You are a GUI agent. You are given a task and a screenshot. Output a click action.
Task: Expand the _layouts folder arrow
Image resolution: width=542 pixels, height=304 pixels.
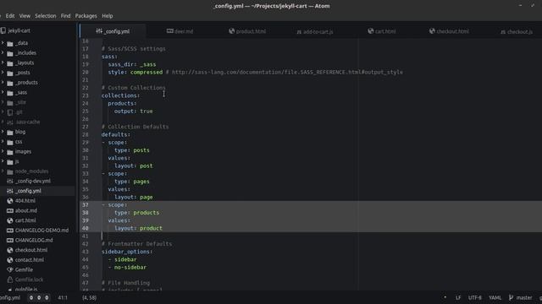coord(3,62)
